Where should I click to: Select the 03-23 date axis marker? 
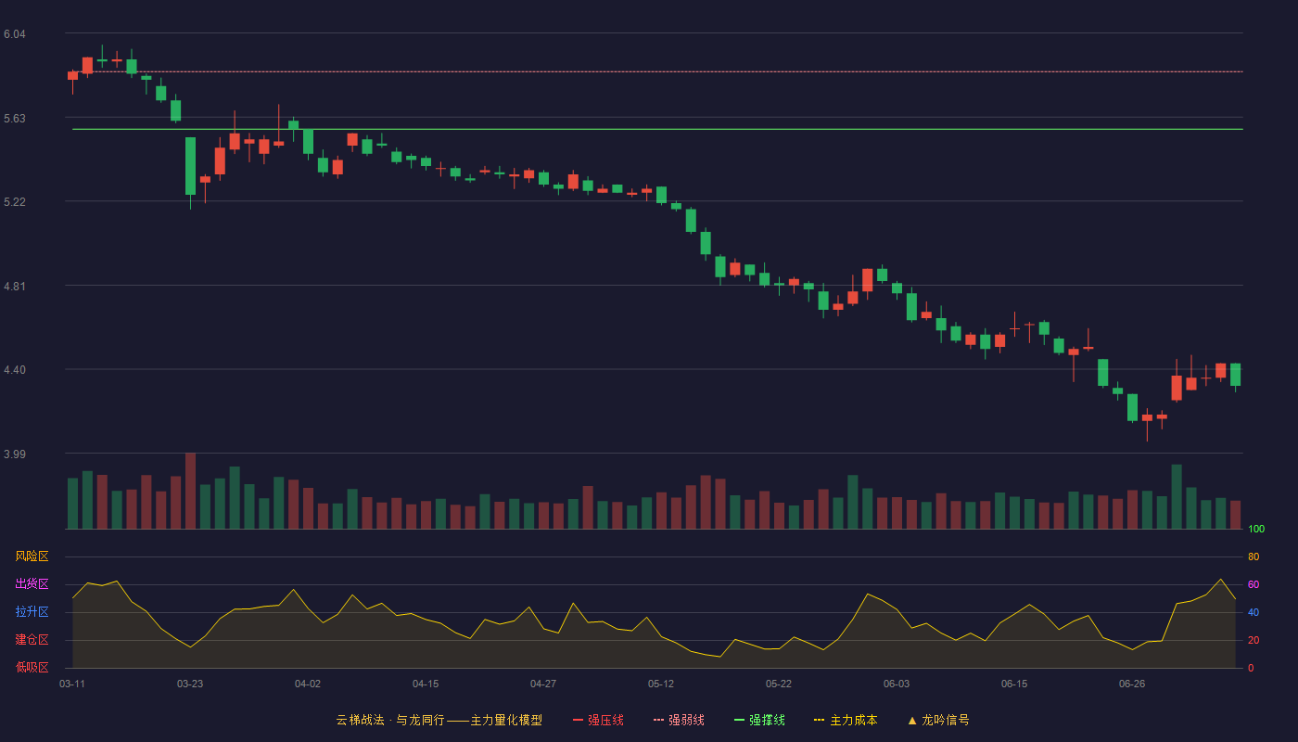point(190,684)
